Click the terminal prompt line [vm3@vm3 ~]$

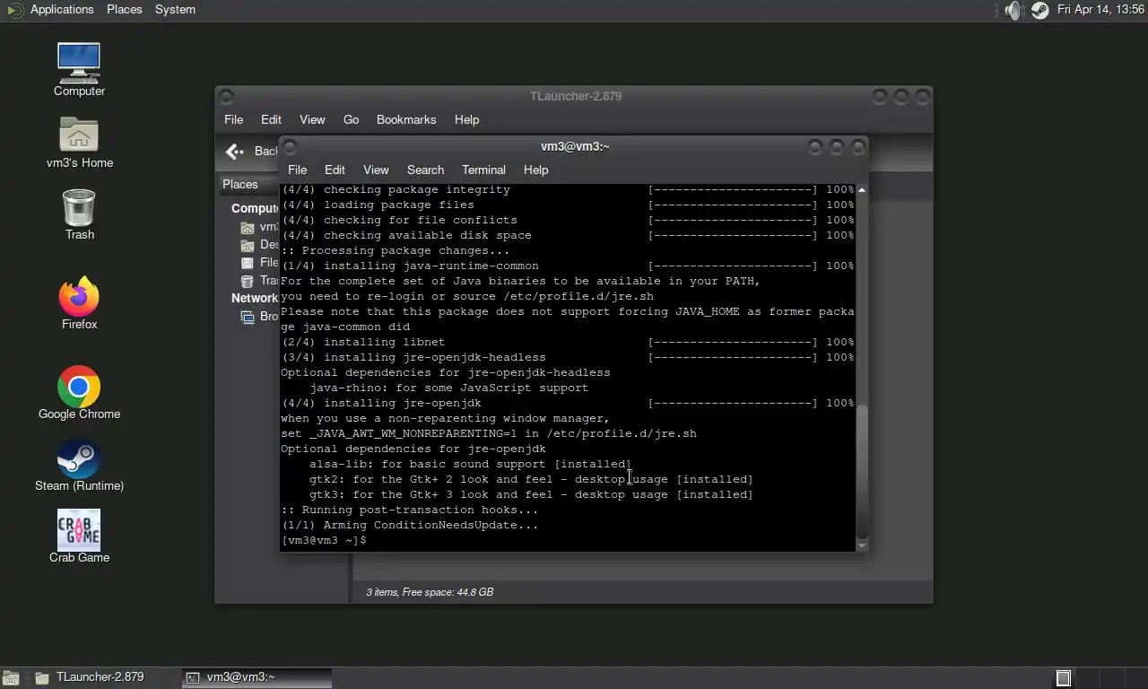tap(324, 540)
